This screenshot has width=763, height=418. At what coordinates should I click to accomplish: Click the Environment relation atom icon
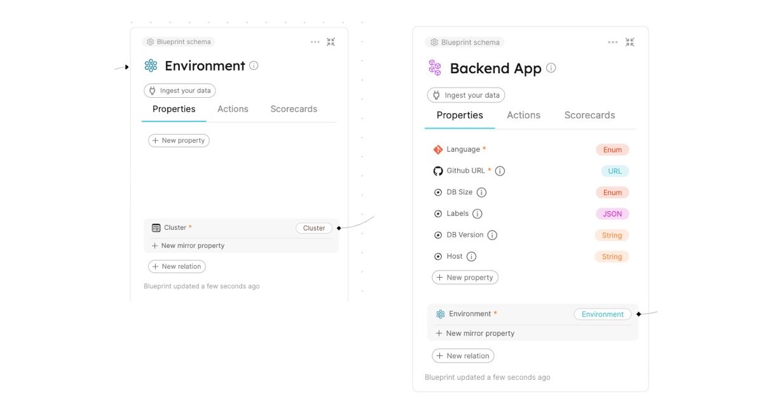[x=441, y=314]
